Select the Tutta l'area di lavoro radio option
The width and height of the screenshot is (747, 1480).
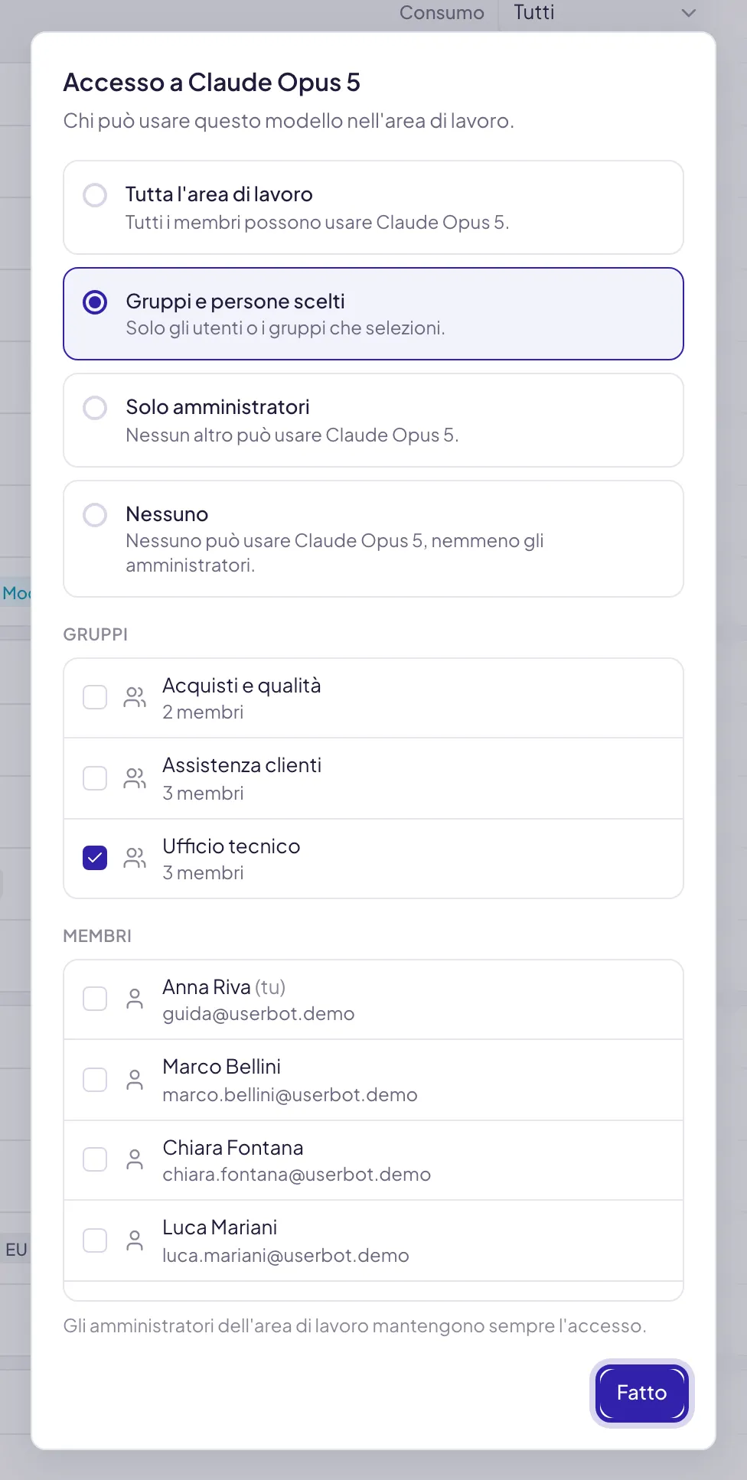(95, 195)
